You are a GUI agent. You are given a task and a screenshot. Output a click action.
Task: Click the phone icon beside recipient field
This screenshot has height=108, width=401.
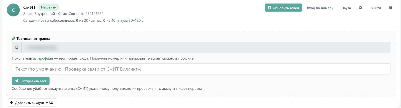tap(17, 47)
